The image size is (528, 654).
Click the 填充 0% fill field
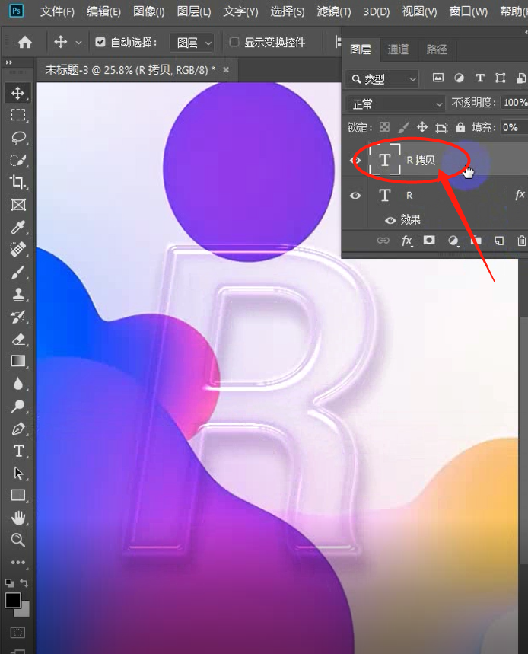pos(514,127)
